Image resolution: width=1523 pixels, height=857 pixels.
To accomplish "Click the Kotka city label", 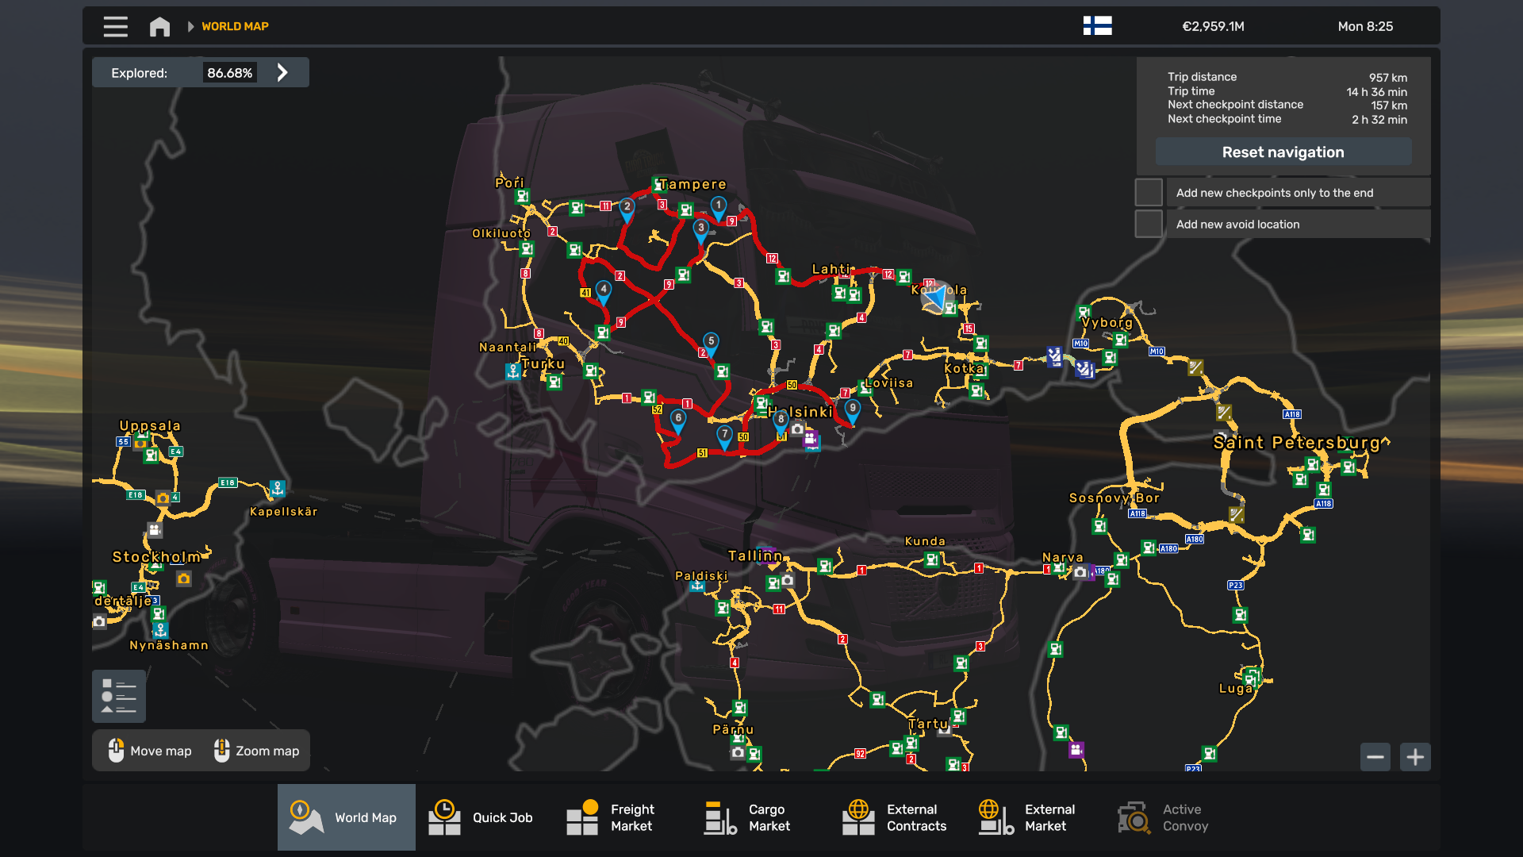I will click(964, 368).
